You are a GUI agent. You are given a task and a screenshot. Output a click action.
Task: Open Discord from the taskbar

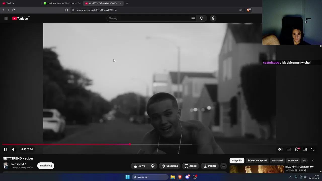click(187, 177)
